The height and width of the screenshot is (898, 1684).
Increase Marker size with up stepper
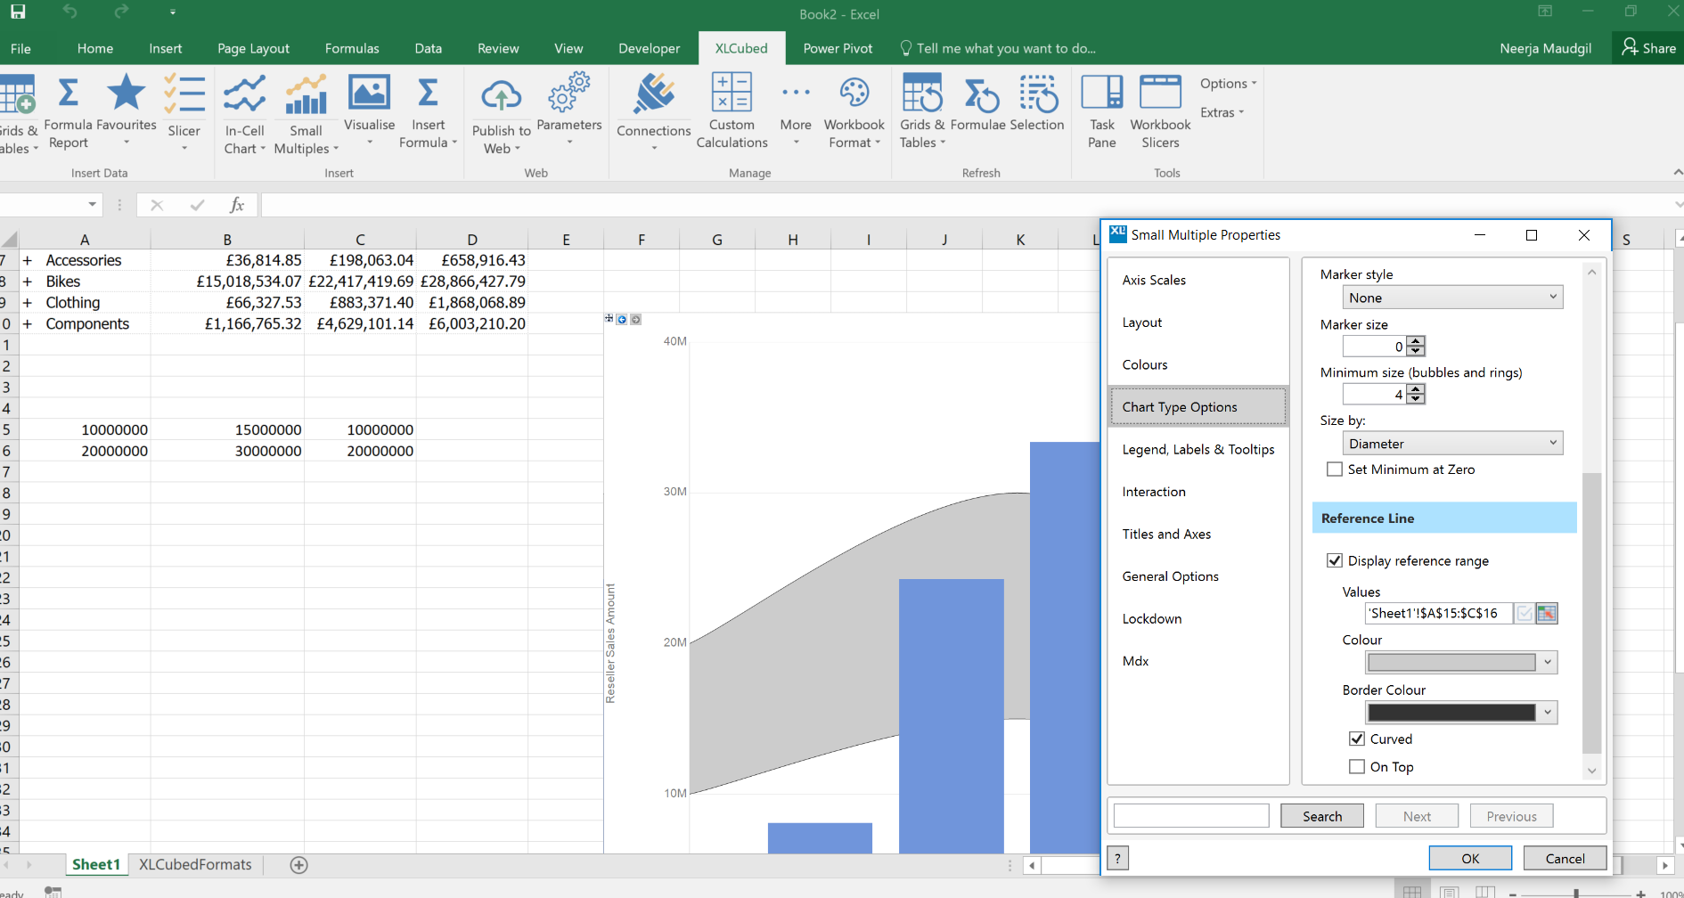pyautogui.click(x=1416, y=341)
